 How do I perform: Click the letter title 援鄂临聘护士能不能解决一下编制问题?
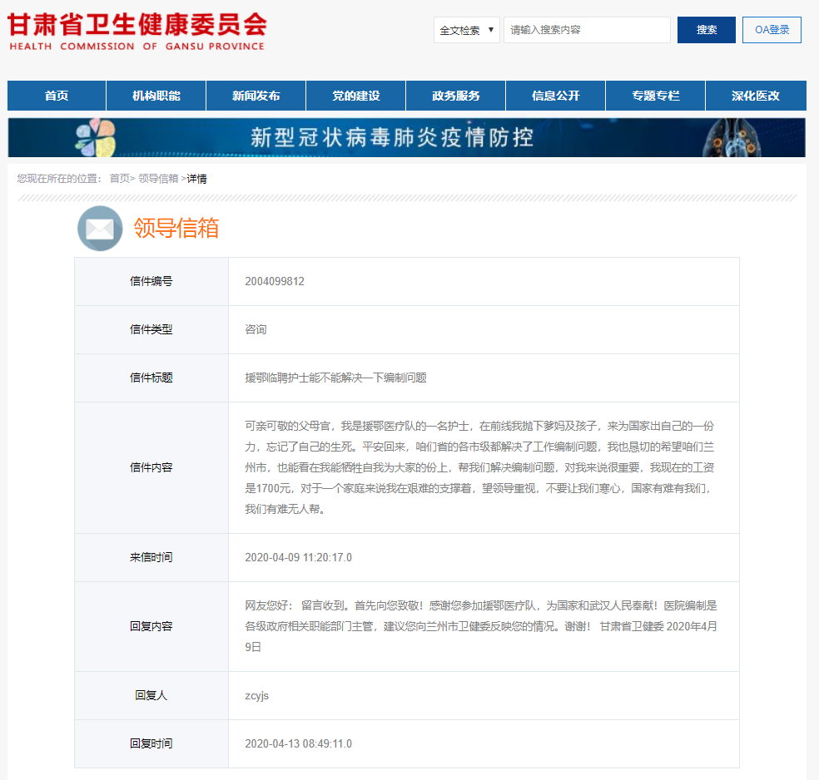point(336,378)
